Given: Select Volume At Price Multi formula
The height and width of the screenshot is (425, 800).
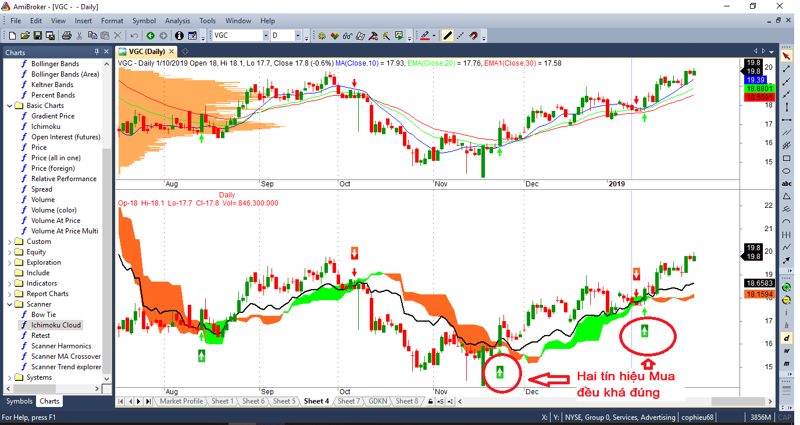Looking at the screenshot, I should [65, 231].
